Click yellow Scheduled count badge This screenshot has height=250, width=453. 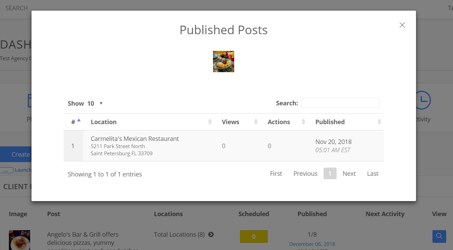tap(253, 236)
